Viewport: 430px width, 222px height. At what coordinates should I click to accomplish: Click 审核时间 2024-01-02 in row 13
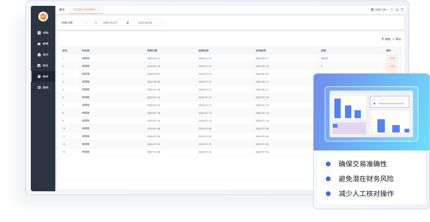(262, 152)
